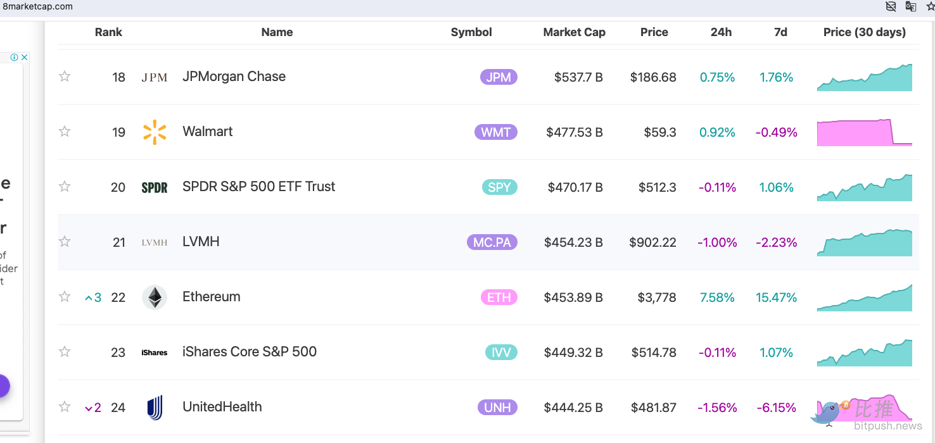Favorite JPMorgan Chase with star toggle
The height and width of the screenshot is (443, 935).
(x=65, y=77)
